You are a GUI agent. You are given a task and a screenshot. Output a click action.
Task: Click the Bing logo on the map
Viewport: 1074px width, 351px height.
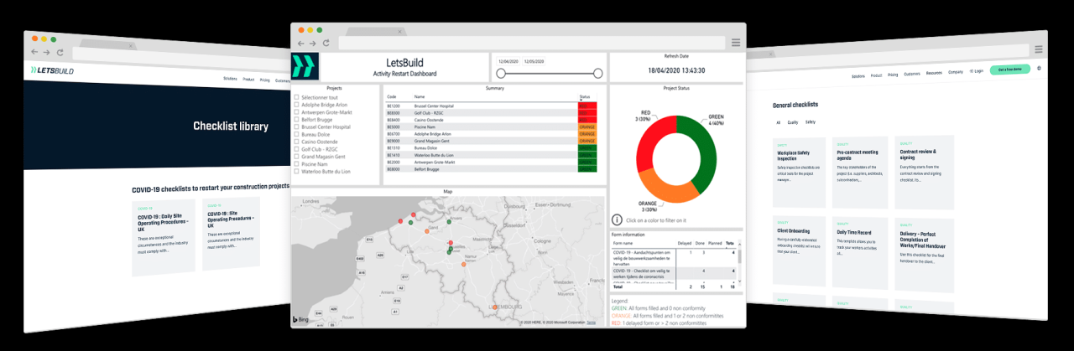click(300, 320)
